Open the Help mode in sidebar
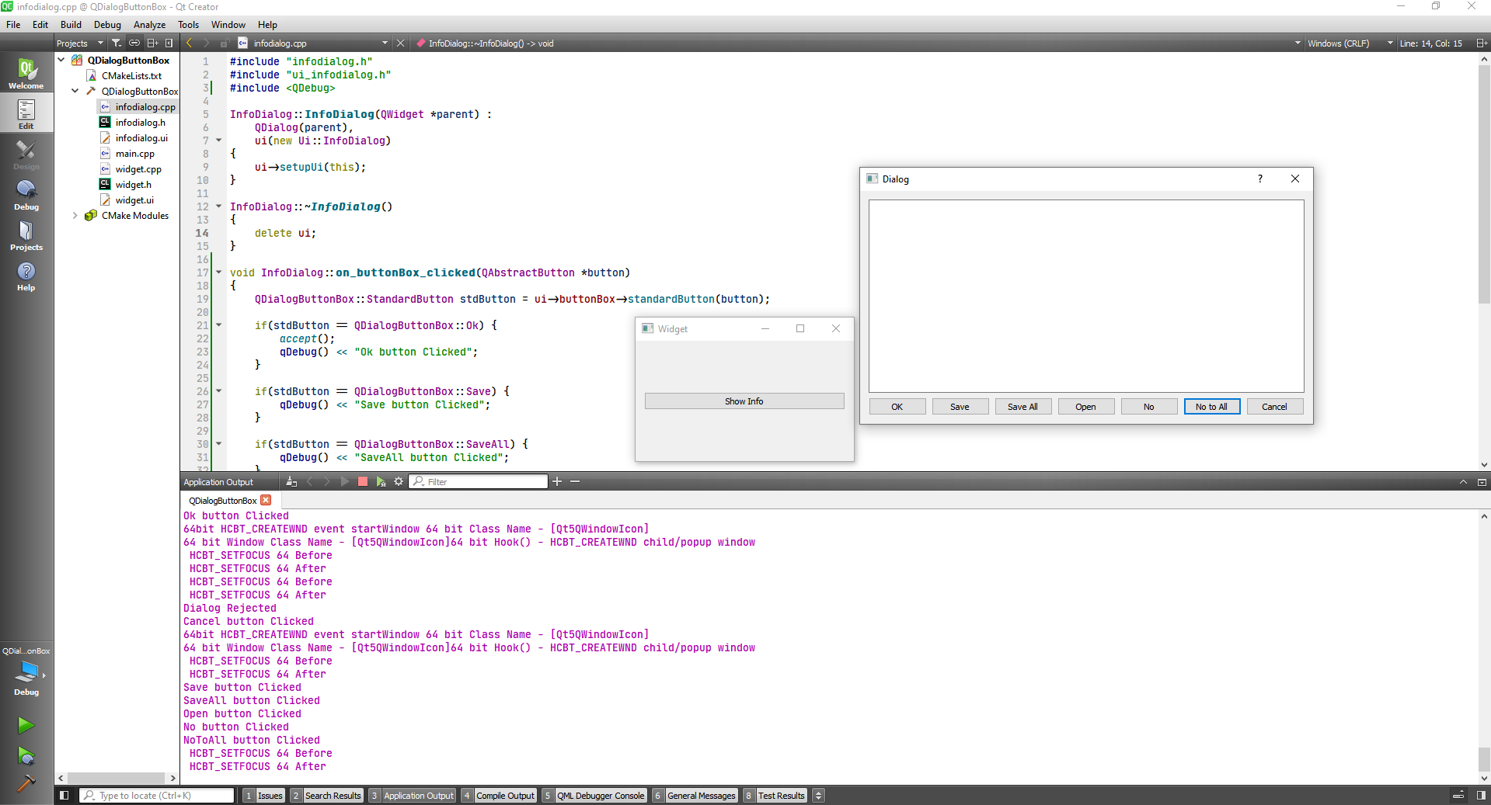Viewport: 1491px width, 805px height. (x=26, y=276)
